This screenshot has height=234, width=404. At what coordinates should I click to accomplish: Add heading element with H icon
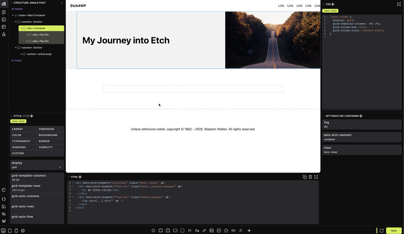190,231
